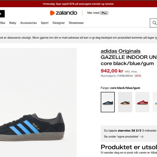Open the Accessories menu category
Screen dimensions: 157x157
pyautogui.click(x=28, y=23)
